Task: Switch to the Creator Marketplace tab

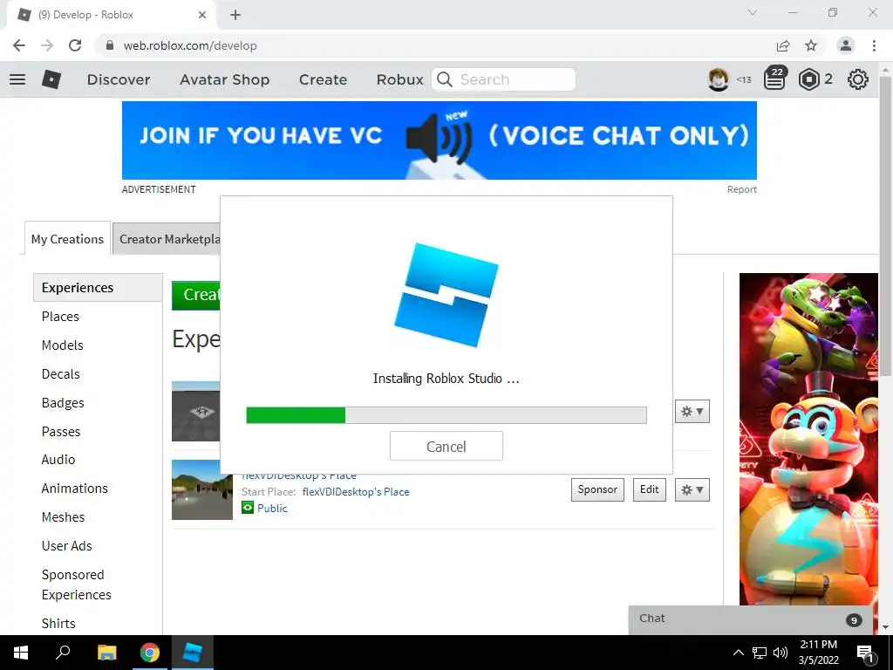Action: [x=167, y=239]
